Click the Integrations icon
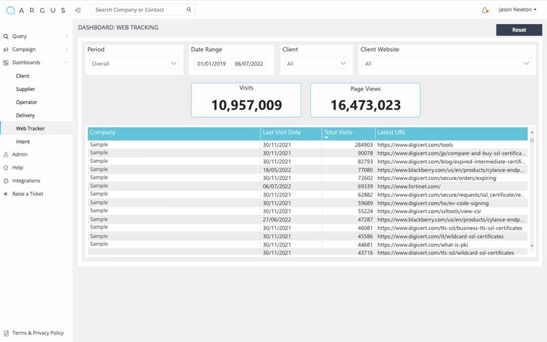 point(5,181)
